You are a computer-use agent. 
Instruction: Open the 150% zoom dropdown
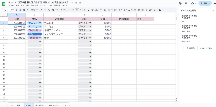(x=34, y=10)
